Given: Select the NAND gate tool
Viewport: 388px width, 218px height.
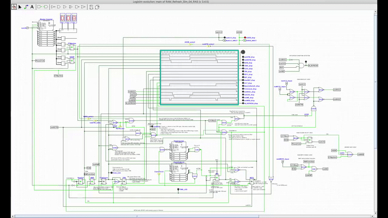Looking at the screenshot, I should [77, 7].
